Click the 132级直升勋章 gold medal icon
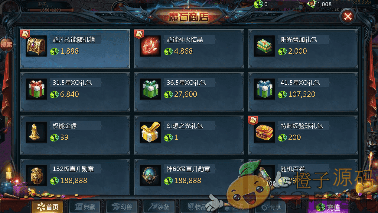Screen dimensions: 378x213 (36, 175)
